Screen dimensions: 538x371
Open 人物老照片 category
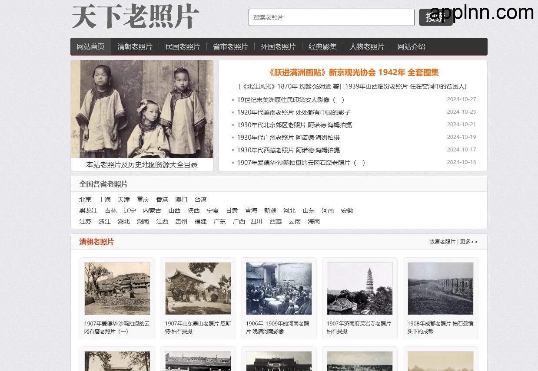367,46
